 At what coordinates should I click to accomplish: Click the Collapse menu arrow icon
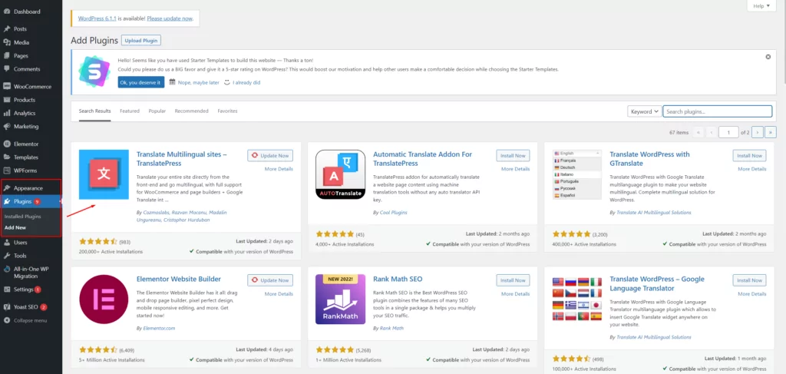click(x=7, y=320)
